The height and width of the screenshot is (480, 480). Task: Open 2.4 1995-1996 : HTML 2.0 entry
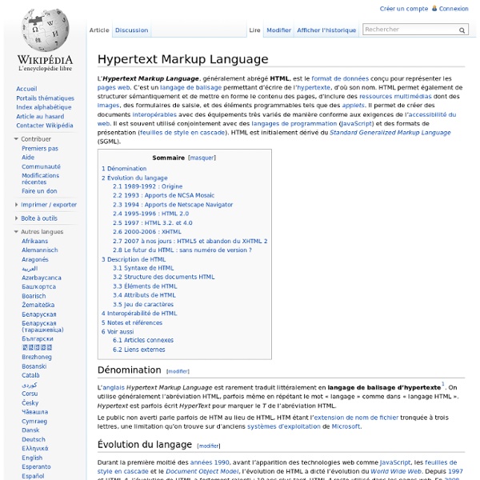tap(150, 214)
